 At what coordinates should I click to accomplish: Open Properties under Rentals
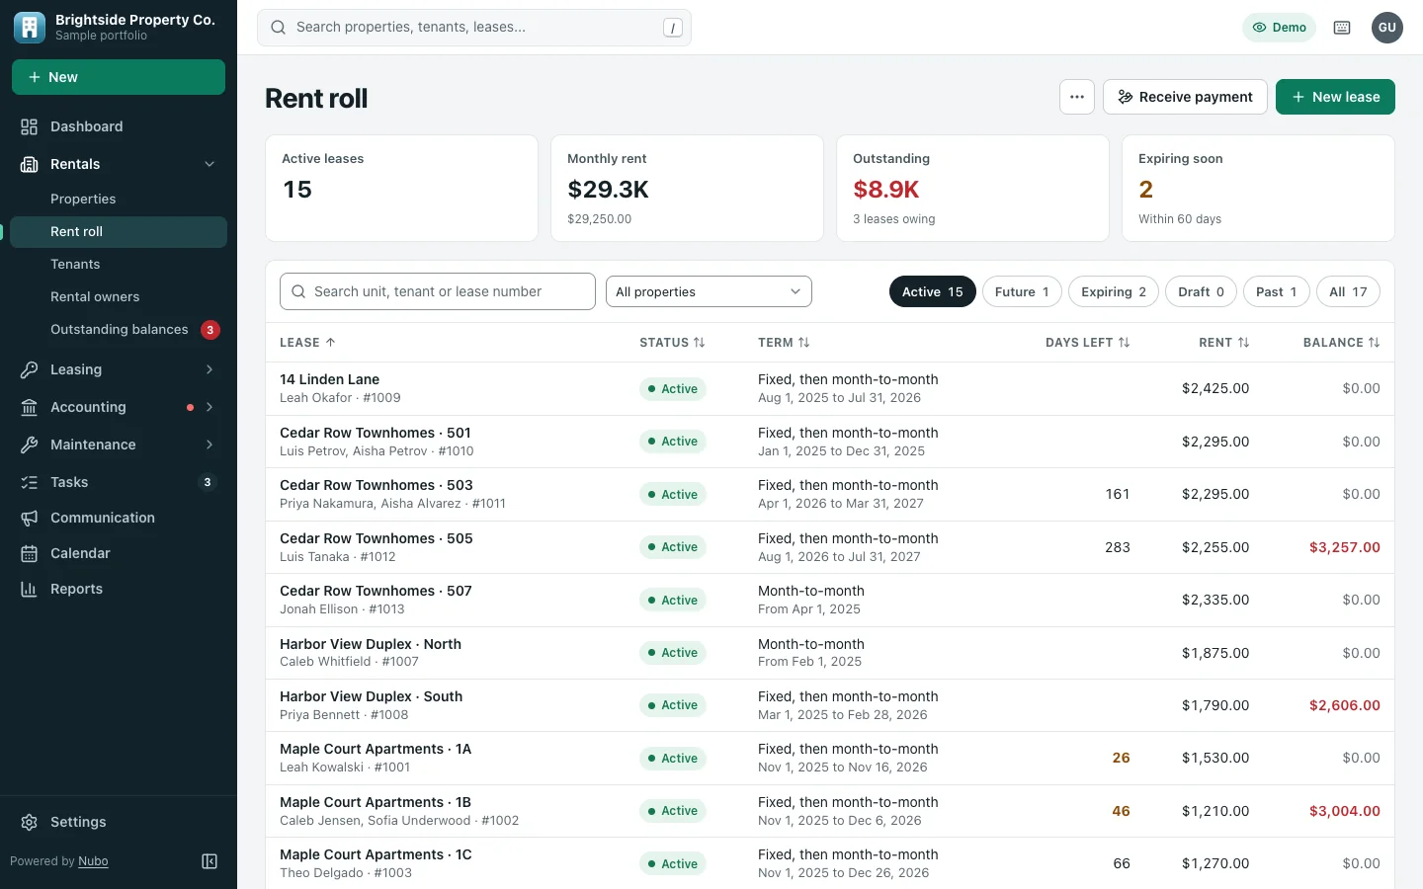(119, 200)
